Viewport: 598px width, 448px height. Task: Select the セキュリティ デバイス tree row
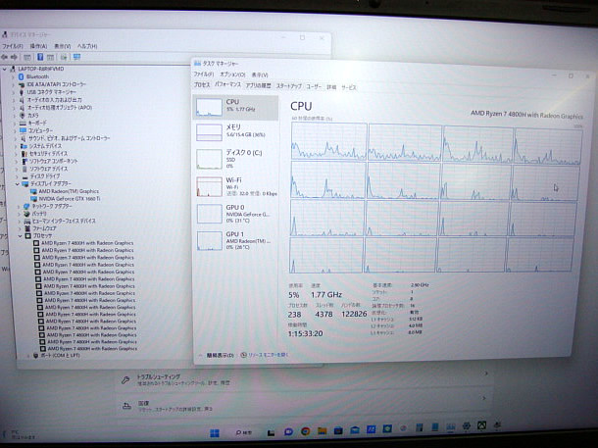click(44, 153)
